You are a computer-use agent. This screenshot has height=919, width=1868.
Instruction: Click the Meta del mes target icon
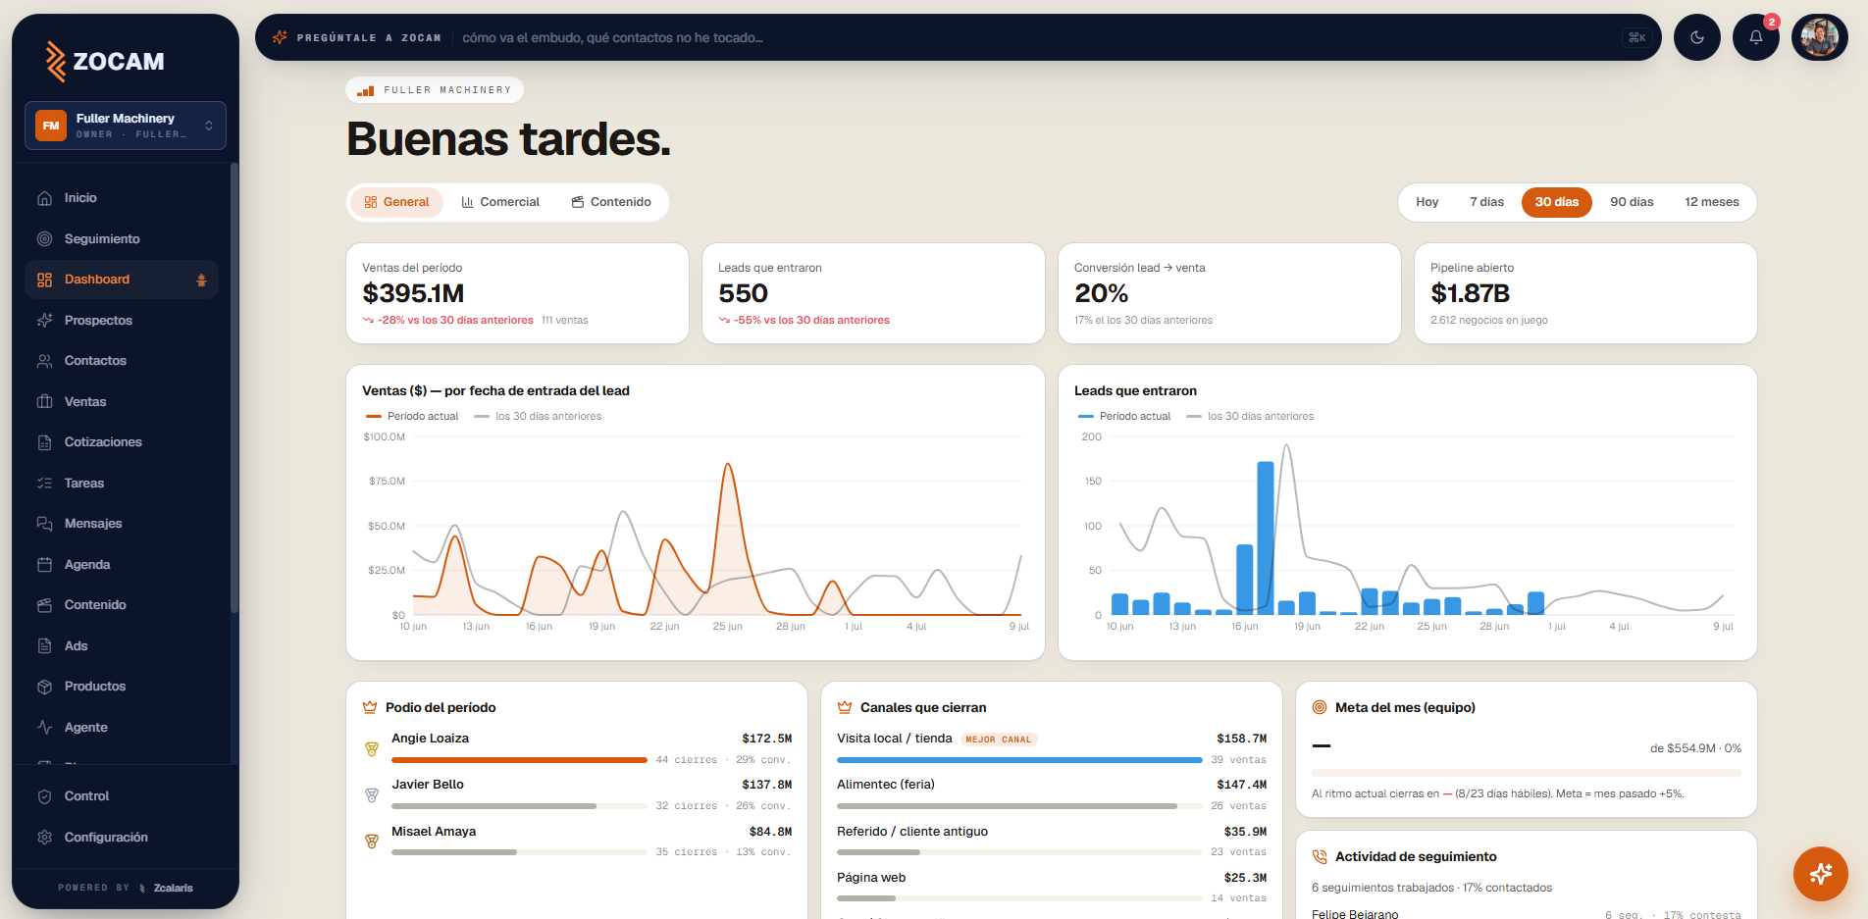click(x=1320, y=707)
